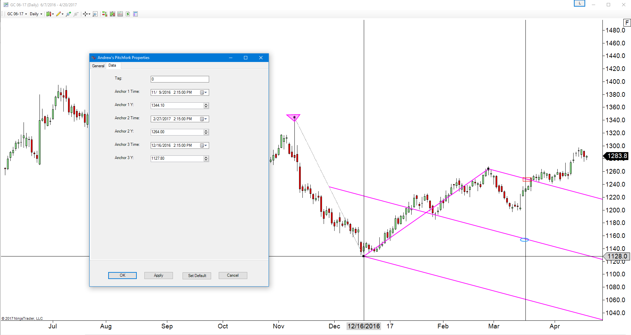Screen dimensions: 631x335
Task: Decrease the Anchor 1 Y value
Action: coord(206,107)
